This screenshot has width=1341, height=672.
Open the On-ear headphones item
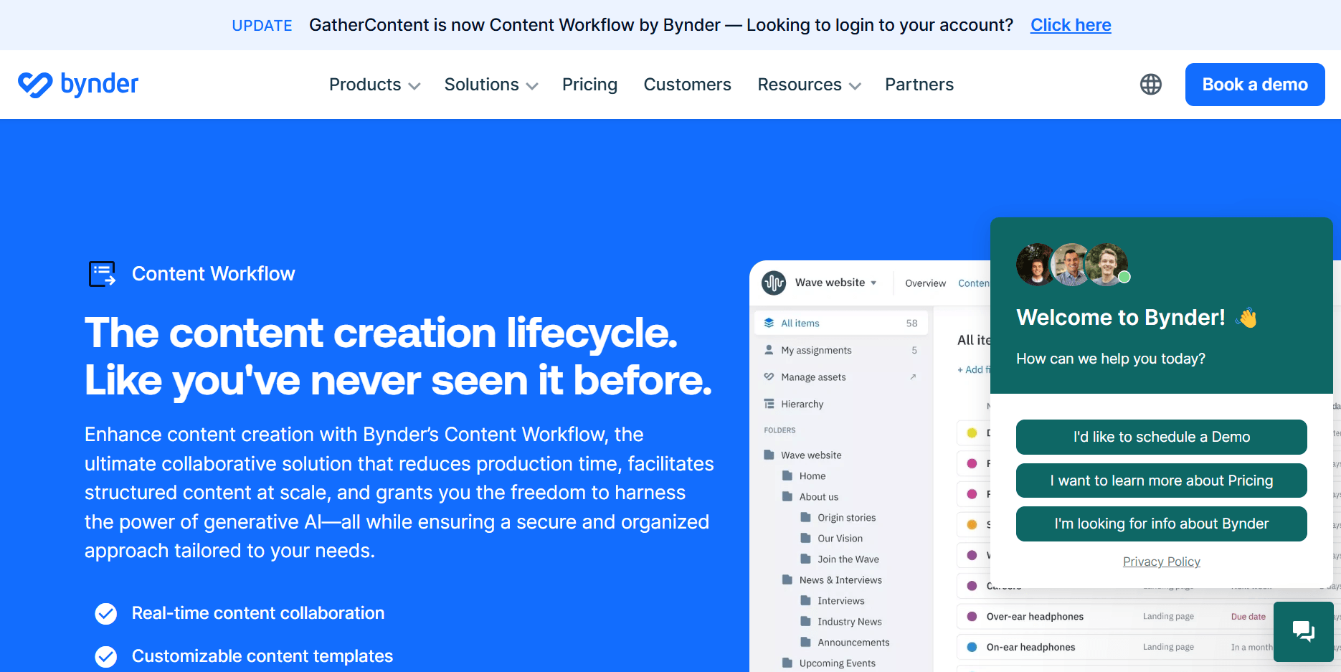(1030, 648)
